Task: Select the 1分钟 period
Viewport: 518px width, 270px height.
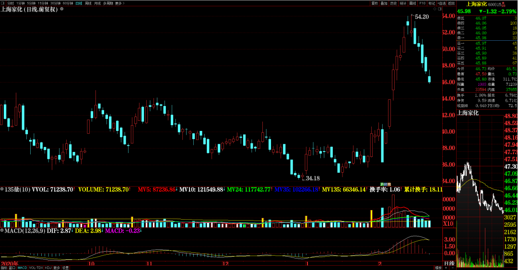Action: point(21,3)
